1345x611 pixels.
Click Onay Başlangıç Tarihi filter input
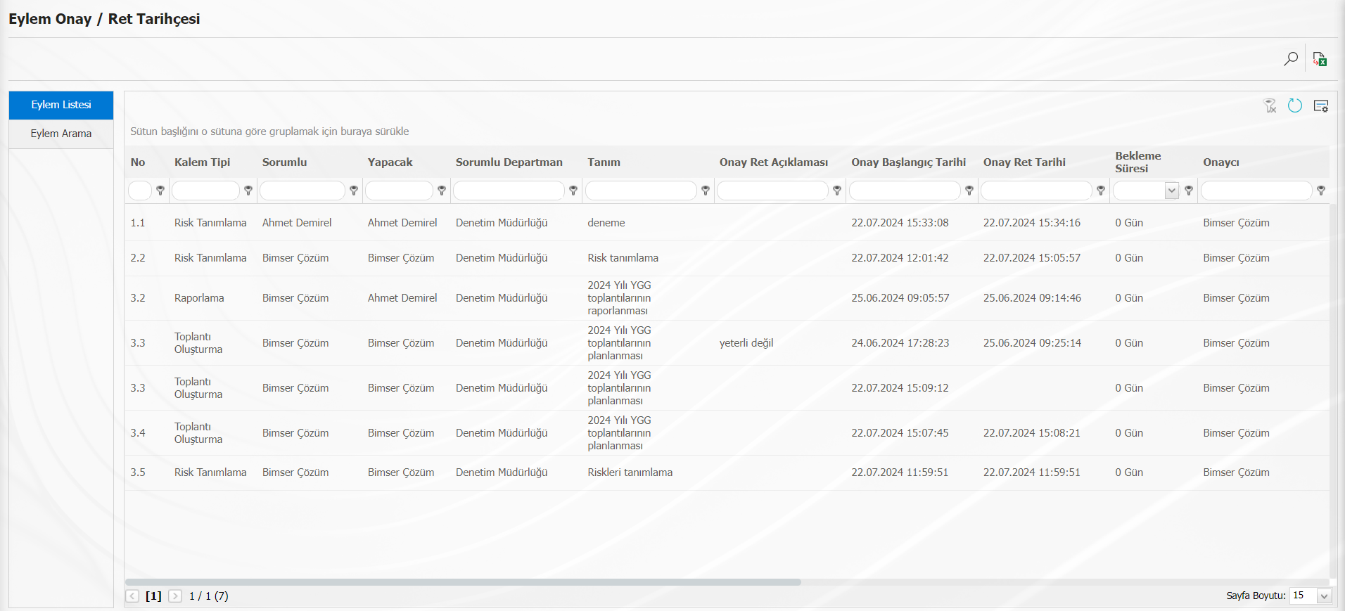coord(905,191)
